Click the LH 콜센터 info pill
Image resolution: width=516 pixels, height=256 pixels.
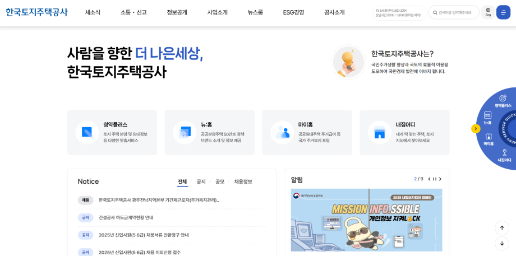pos(399,12)
